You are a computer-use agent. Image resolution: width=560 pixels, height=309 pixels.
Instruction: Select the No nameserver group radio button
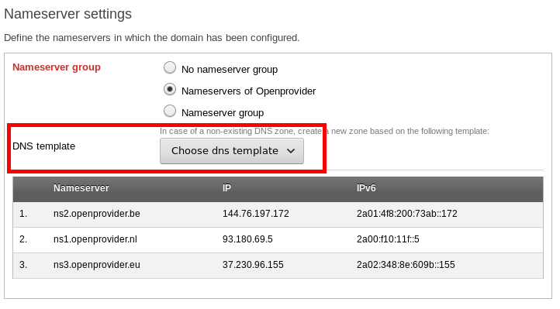point(170,67)
